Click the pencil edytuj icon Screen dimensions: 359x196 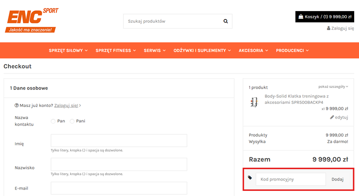pyautogui.click(x=332, y=117)
